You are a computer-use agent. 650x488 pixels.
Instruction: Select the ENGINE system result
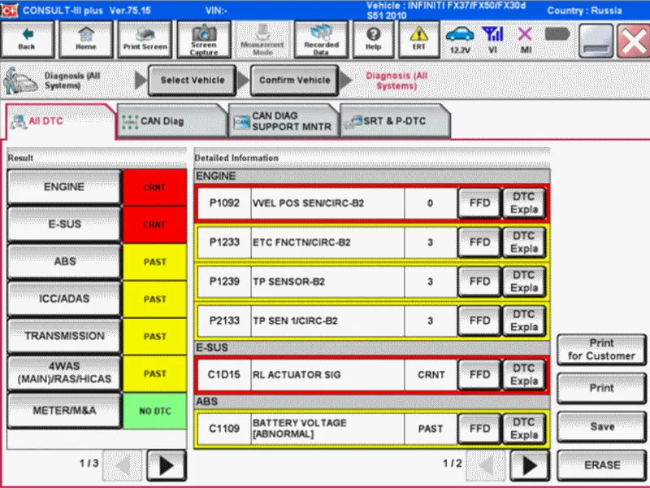(x=64, y=187)
